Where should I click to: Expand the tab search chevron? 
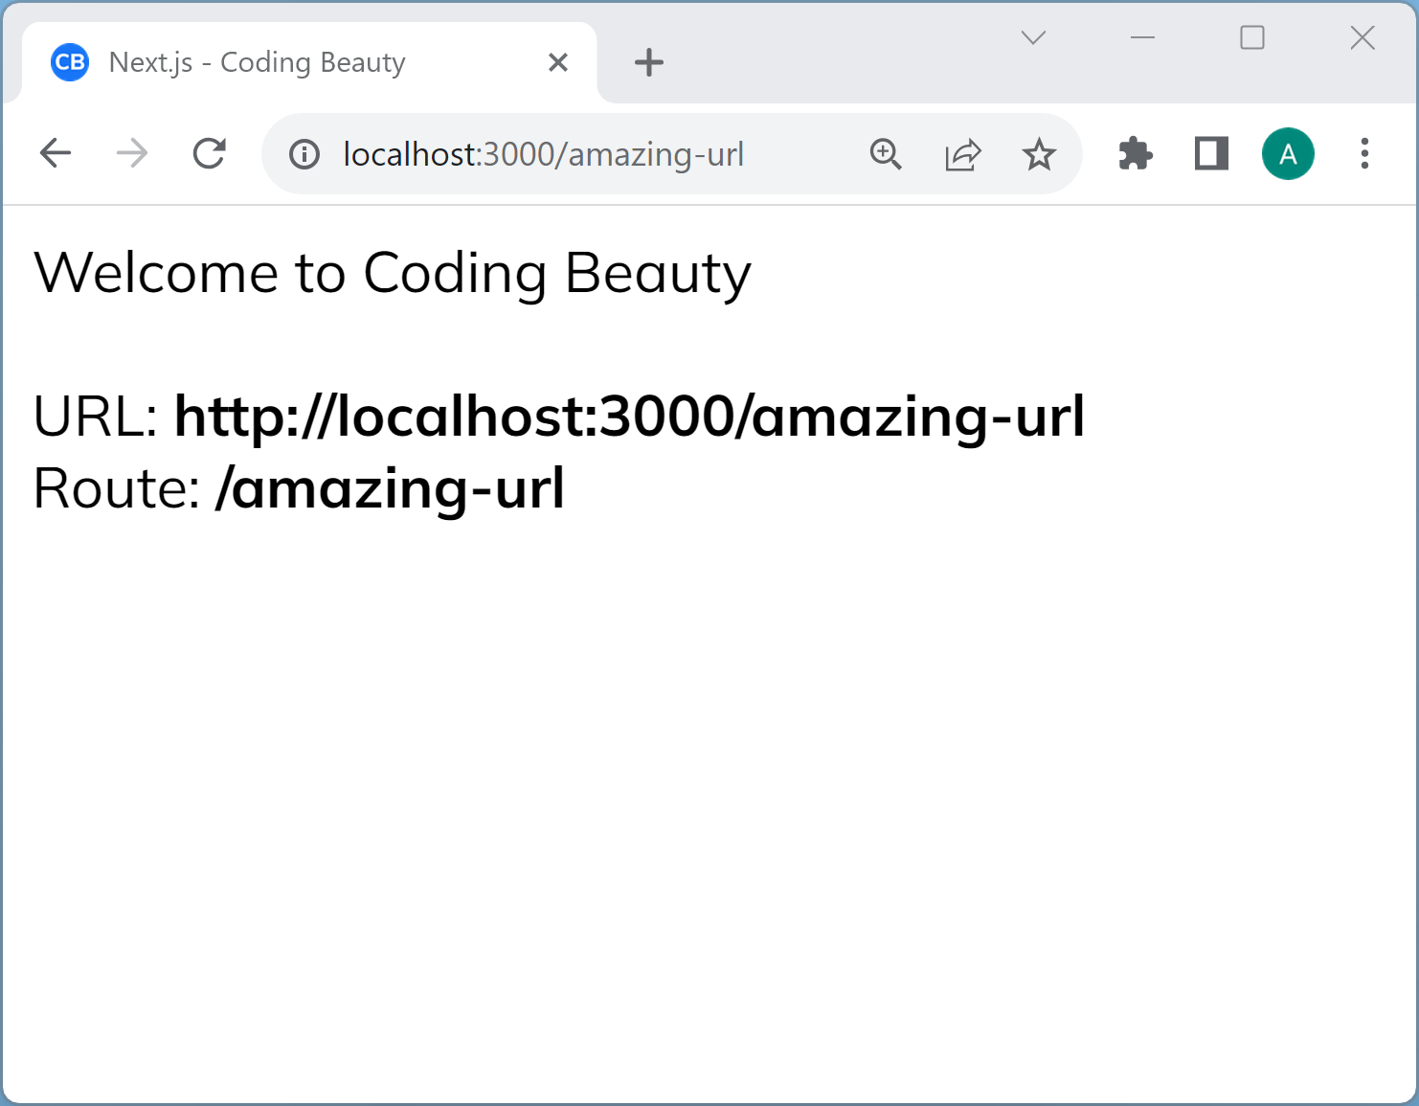click(1033, 37)
